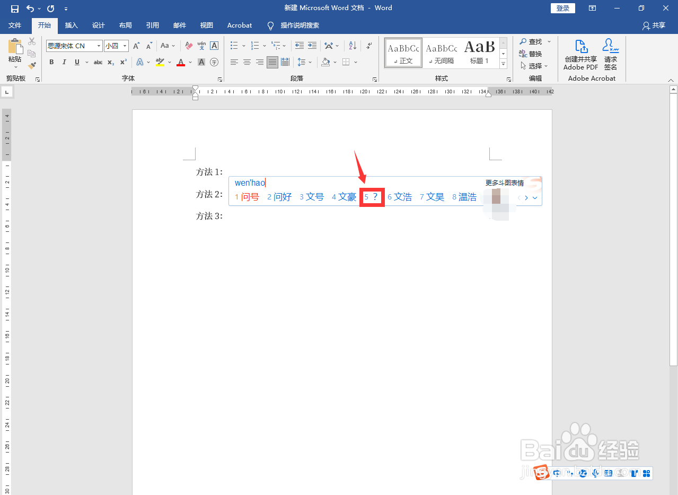Select candidate 5 question mark in IME panel

pyautogui.click(x=372, y=197)
